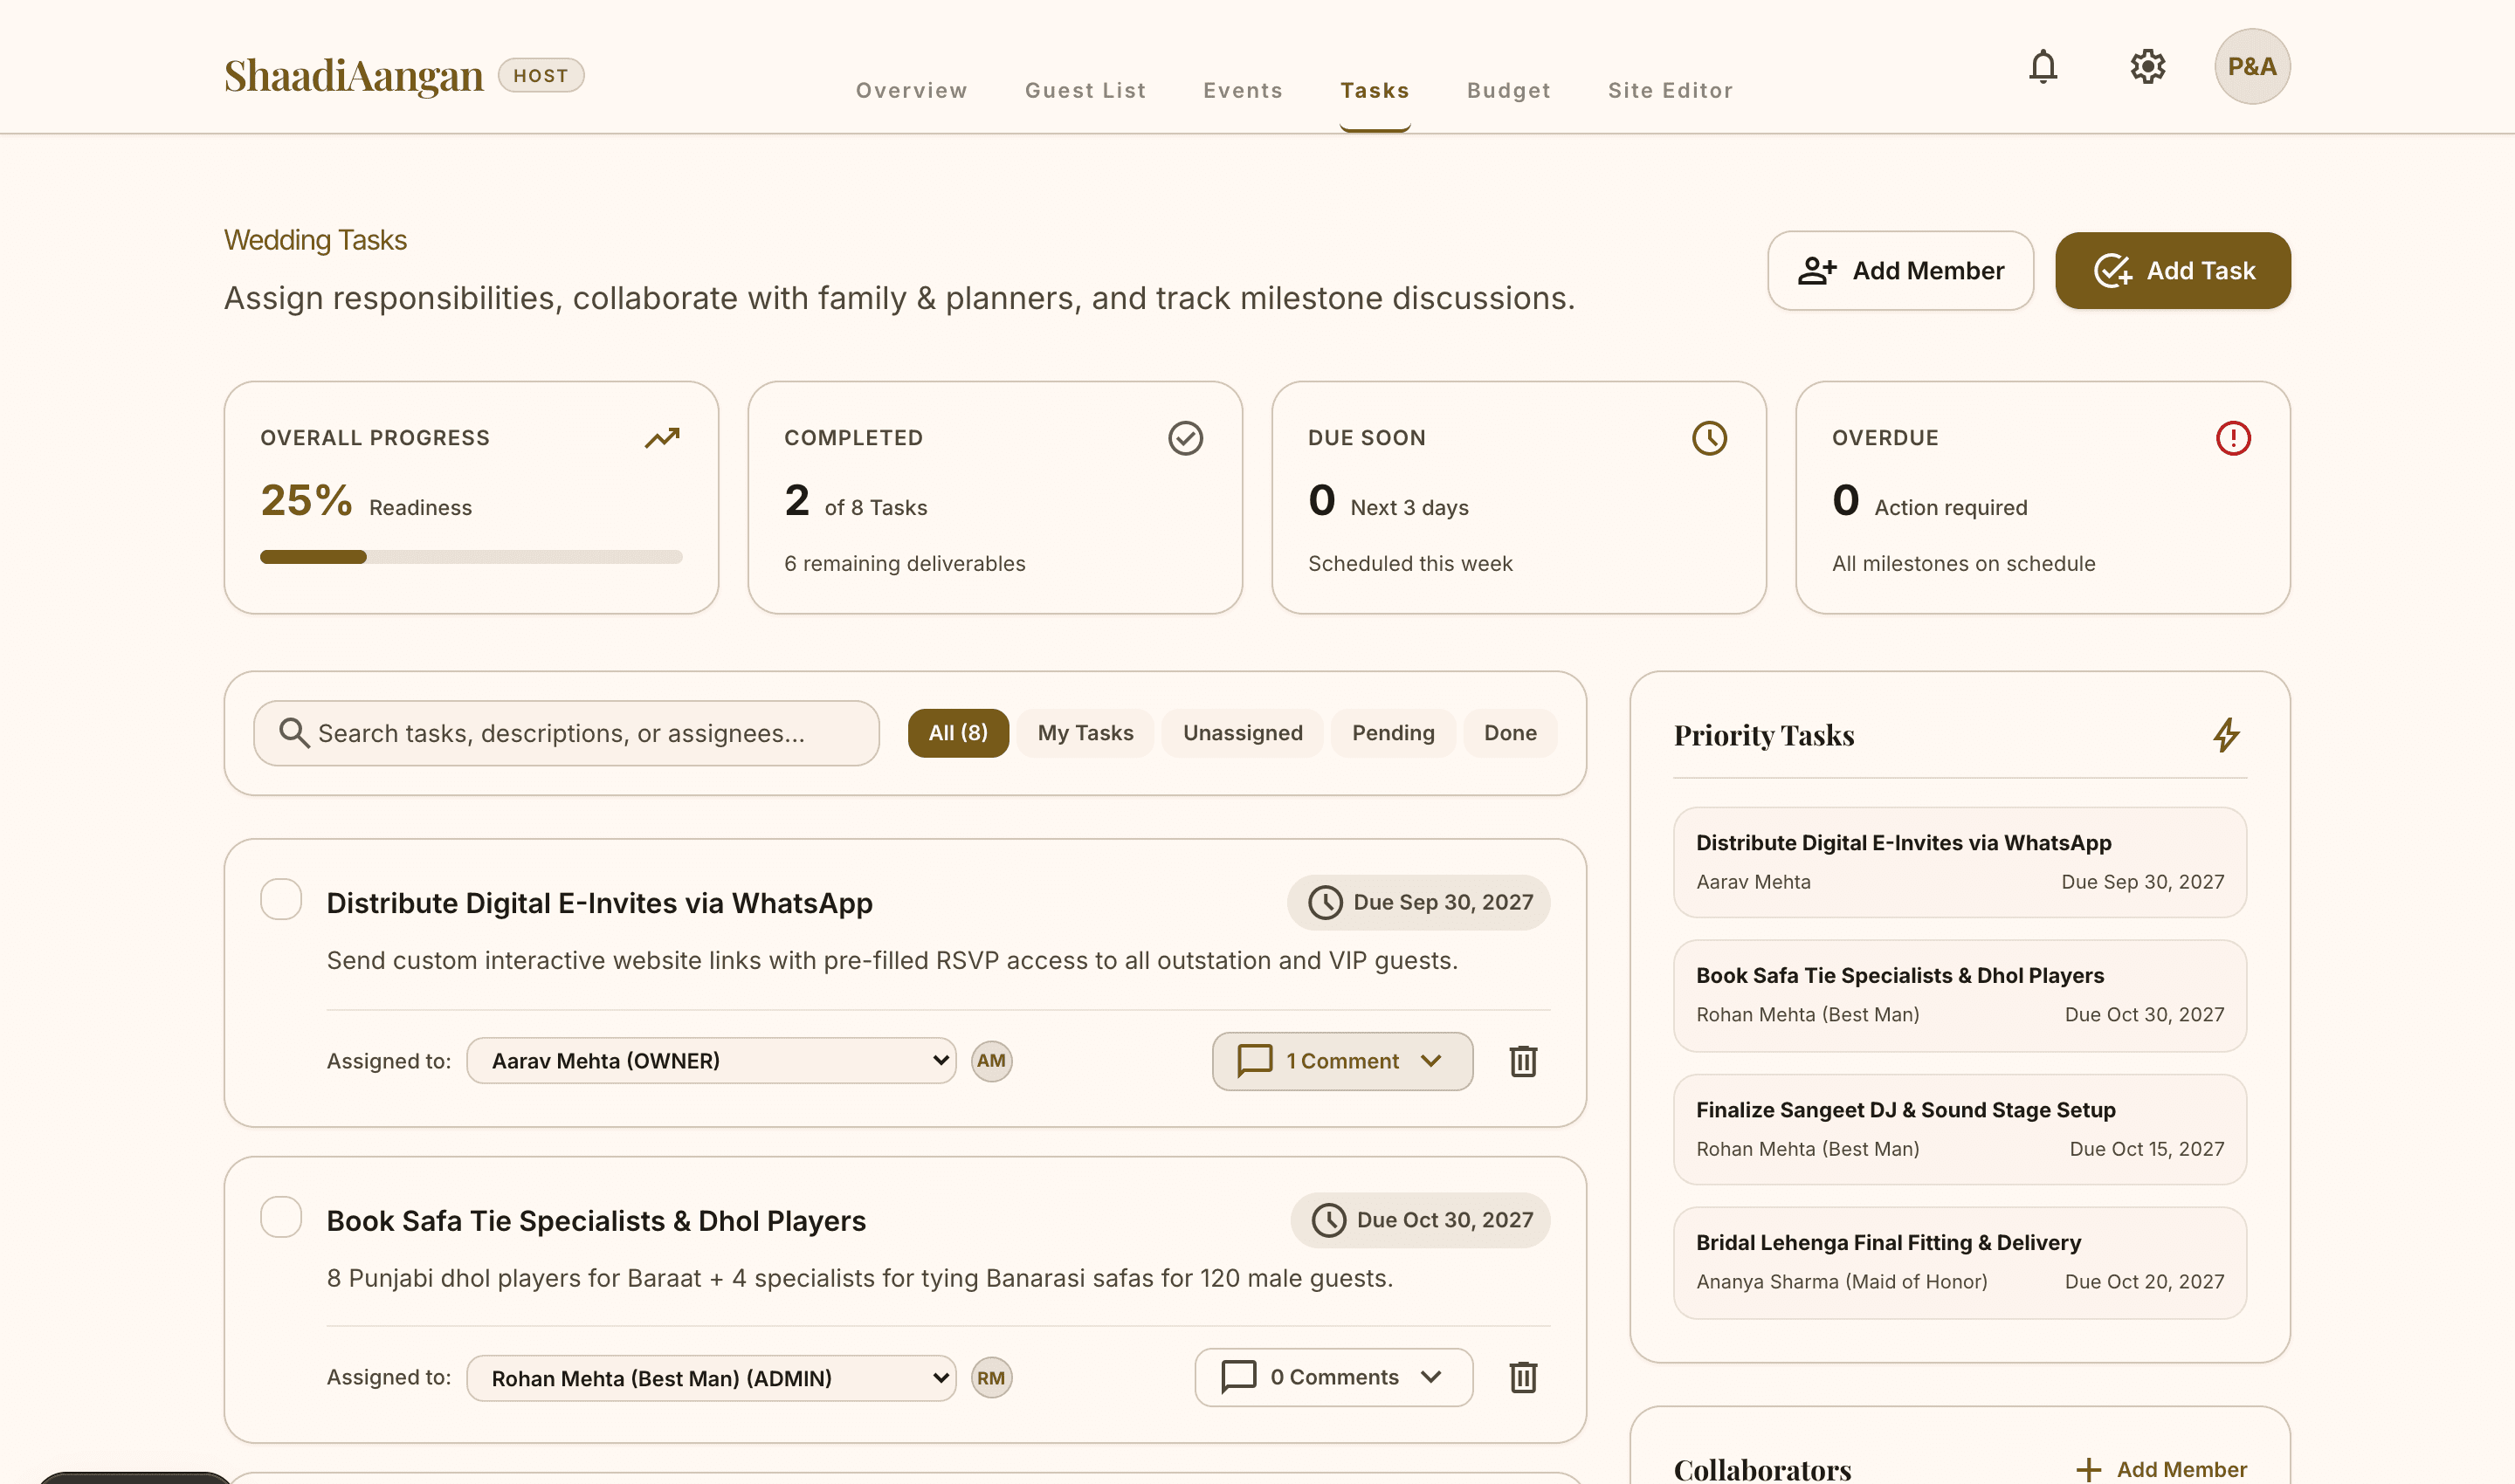Click 'Scheduled this week' text
The height and width of the screenshot is (1484, 2515).
tap(1409, 564)
